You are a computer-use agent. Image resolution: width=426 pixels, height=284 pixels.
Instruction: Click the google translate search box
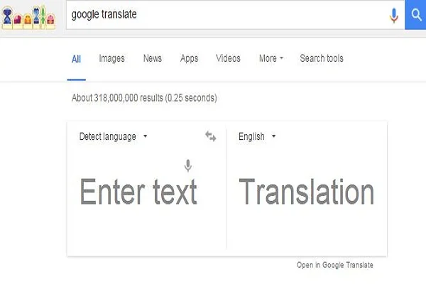point(227,15)
